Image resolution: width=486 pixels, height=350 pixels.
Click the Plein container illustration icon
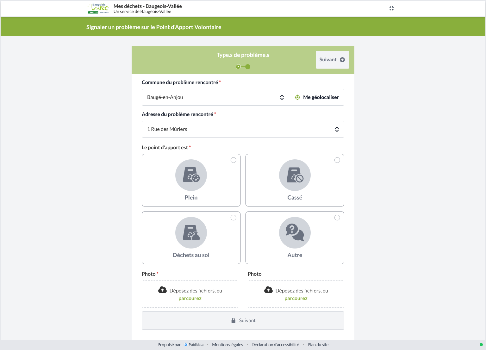coord(191,175)
